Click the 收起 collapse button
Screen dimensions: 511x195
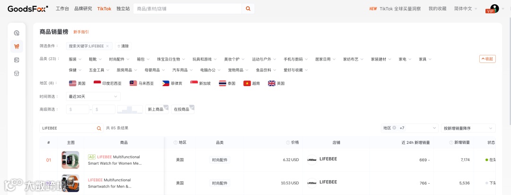pos(487,59)
